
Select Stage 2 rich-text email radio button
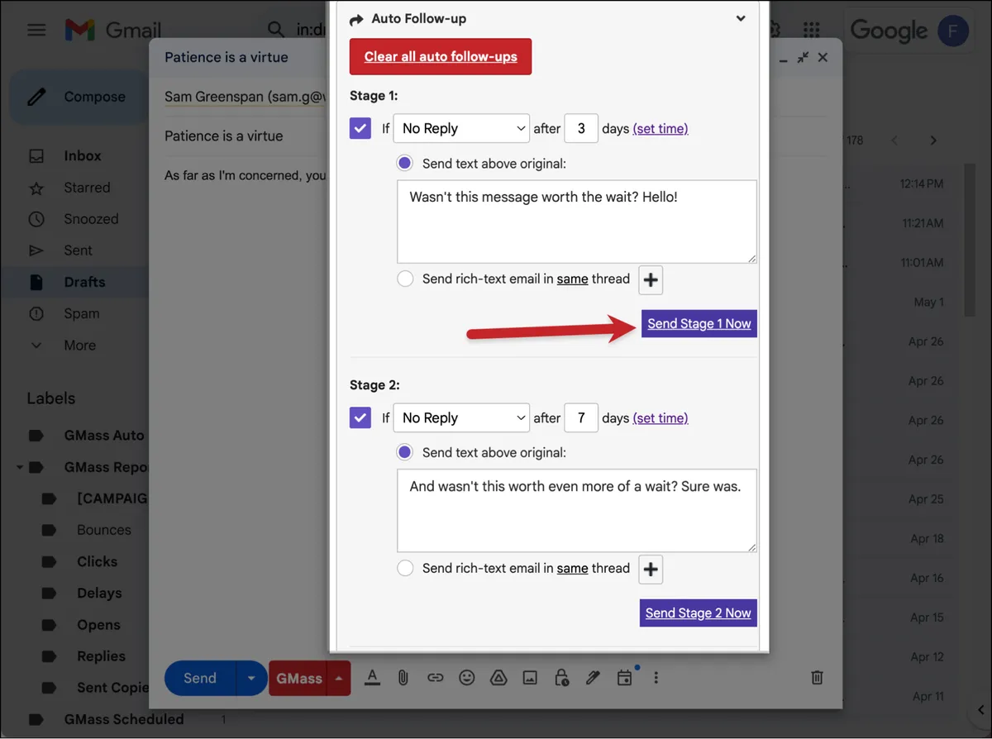click(x=405, y=568)
